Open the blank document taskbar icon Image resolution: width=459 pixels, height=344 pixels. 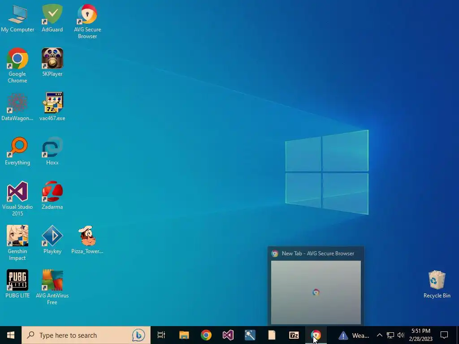272,335
